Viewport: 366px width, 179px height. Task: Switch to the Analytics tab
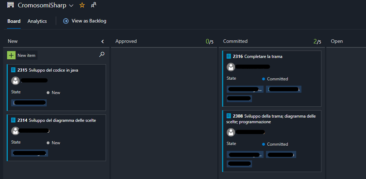[37, 21]
